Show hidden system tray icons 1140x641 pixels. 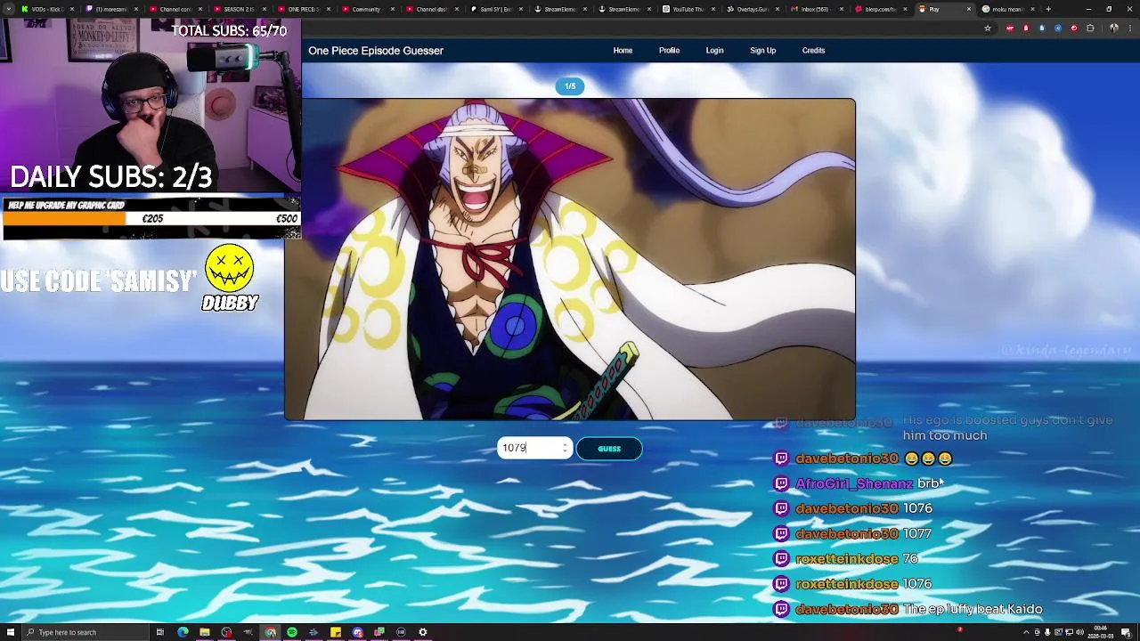1026,632
